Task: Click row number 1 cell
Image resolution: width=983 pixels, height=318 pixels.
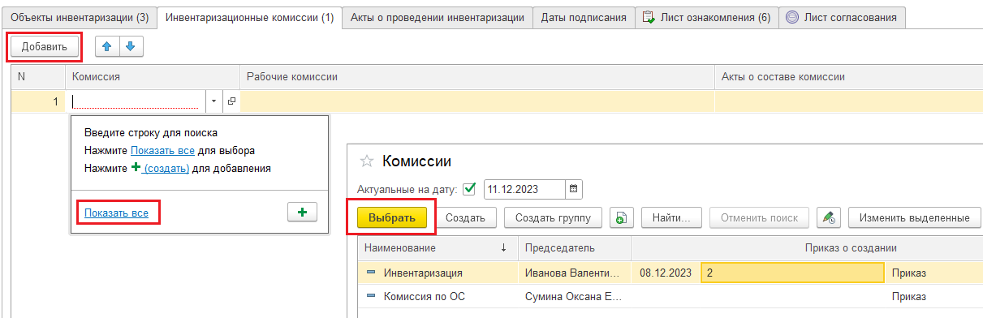Action: (38, 101)
